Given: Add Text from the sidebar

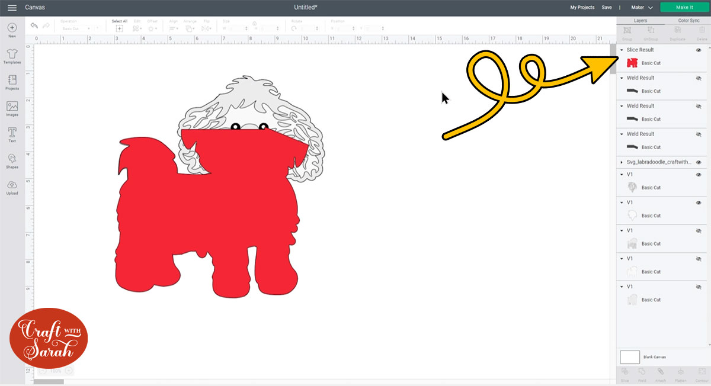Looking at the screenshot, I should coord(12,134).
